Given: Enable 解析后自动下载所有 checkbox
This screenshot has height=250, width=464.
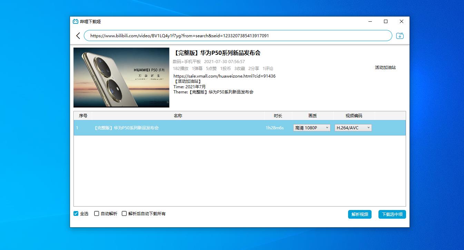Looking at the screenshot, I should (125, 213).
